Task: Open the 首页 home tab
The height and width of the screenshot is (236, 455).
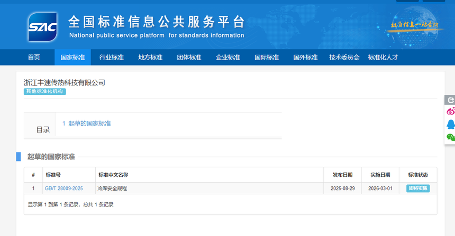Action: click(34, 58)
